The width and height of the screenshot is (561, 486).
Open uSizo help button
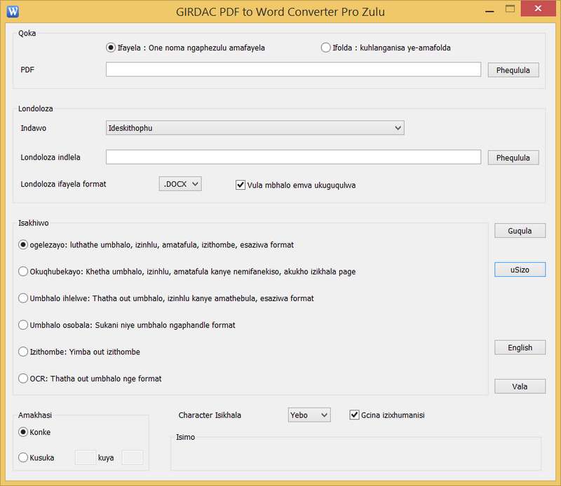(520, 270)
